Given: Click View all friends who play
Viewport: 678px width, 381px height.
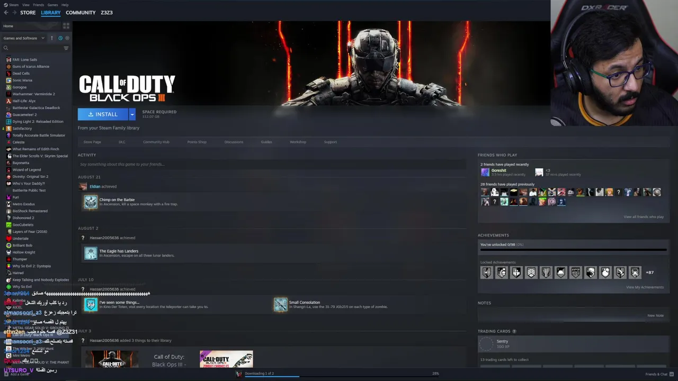Looking at the screenshot, I should click(x=644, y=217).
